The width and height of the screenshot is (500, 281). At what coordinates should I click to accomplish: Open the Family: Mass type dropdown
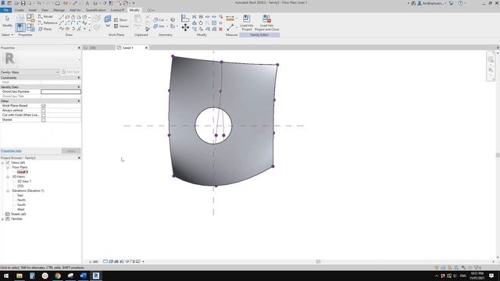click(x=30, y=72)
